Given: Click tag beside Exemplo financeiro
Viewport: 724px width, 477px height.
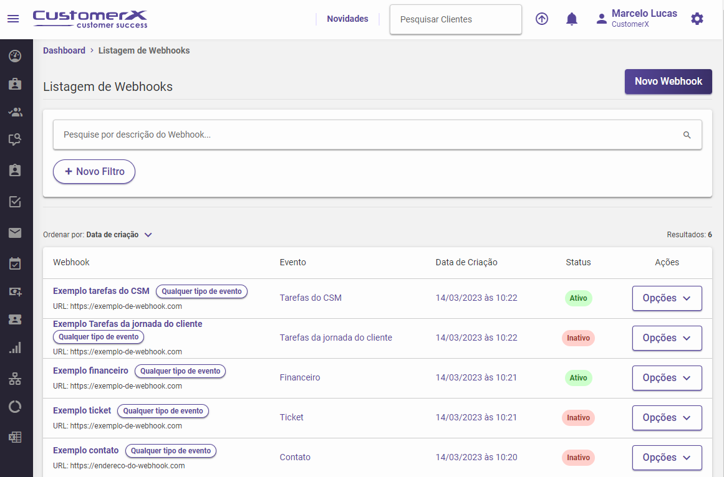Looking at the screenshot, I should click(x=180, y=371).
